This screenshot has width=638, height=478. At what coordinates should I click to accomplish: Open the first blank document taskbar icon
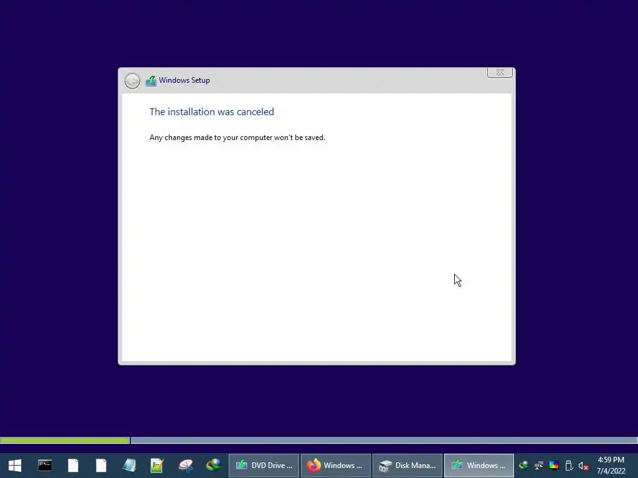coord(74,466)
